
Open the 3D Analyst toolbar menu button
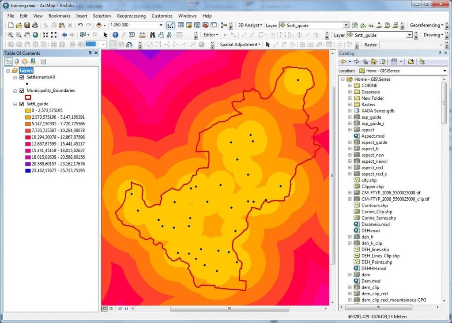[x=250, y=25]
